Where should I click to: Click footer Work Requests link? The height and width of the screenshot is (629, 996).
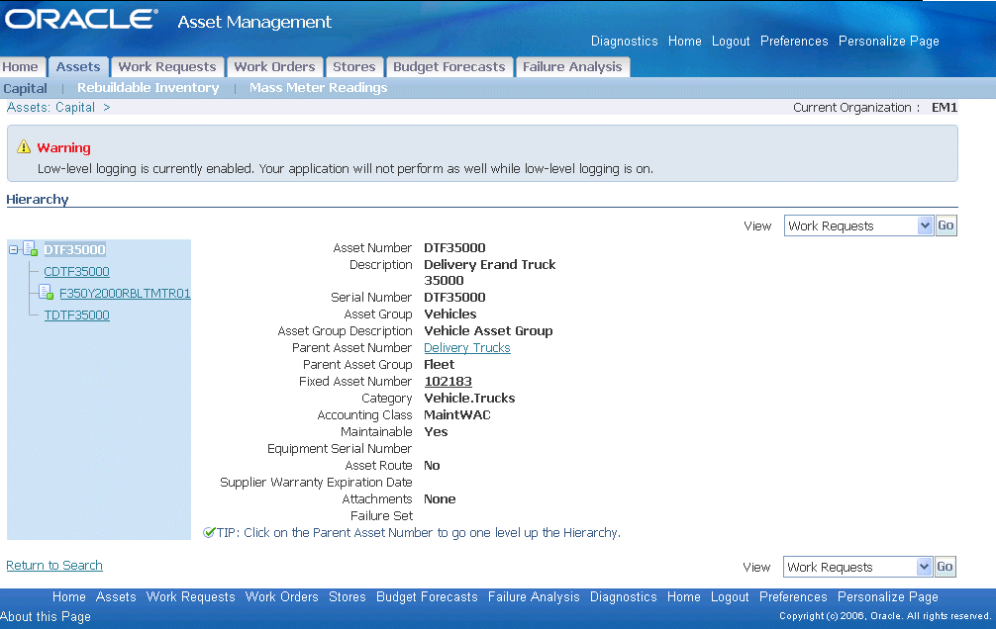190,596
